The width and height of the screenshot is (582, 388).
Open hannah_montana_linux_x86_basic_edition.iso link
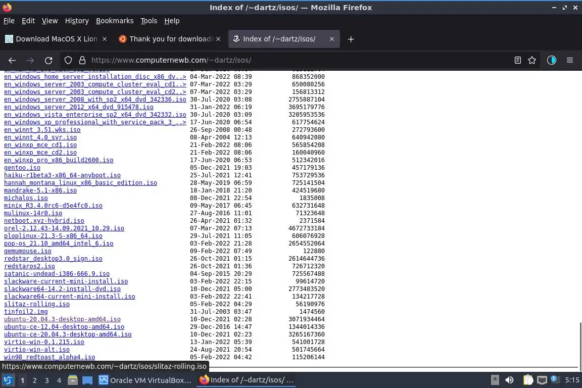pos(80,183)
